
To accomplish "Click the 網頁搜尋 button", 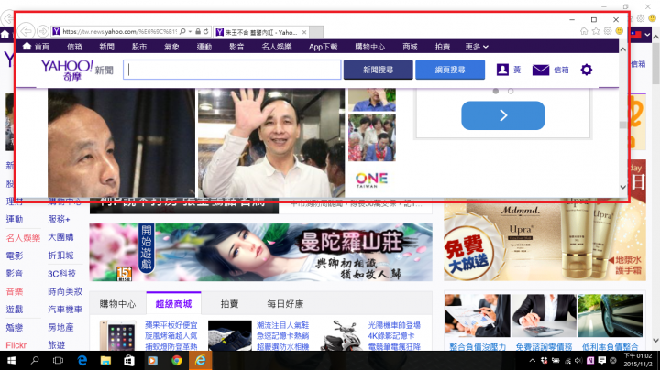I will [x=450, y=70].
